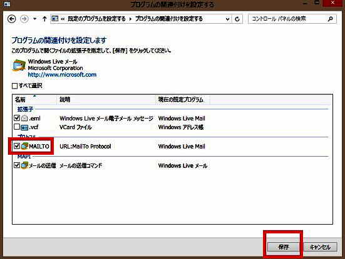
Task: Expand the address bar history dropdown
Action: pyautogui.click(x=227, y=19)
